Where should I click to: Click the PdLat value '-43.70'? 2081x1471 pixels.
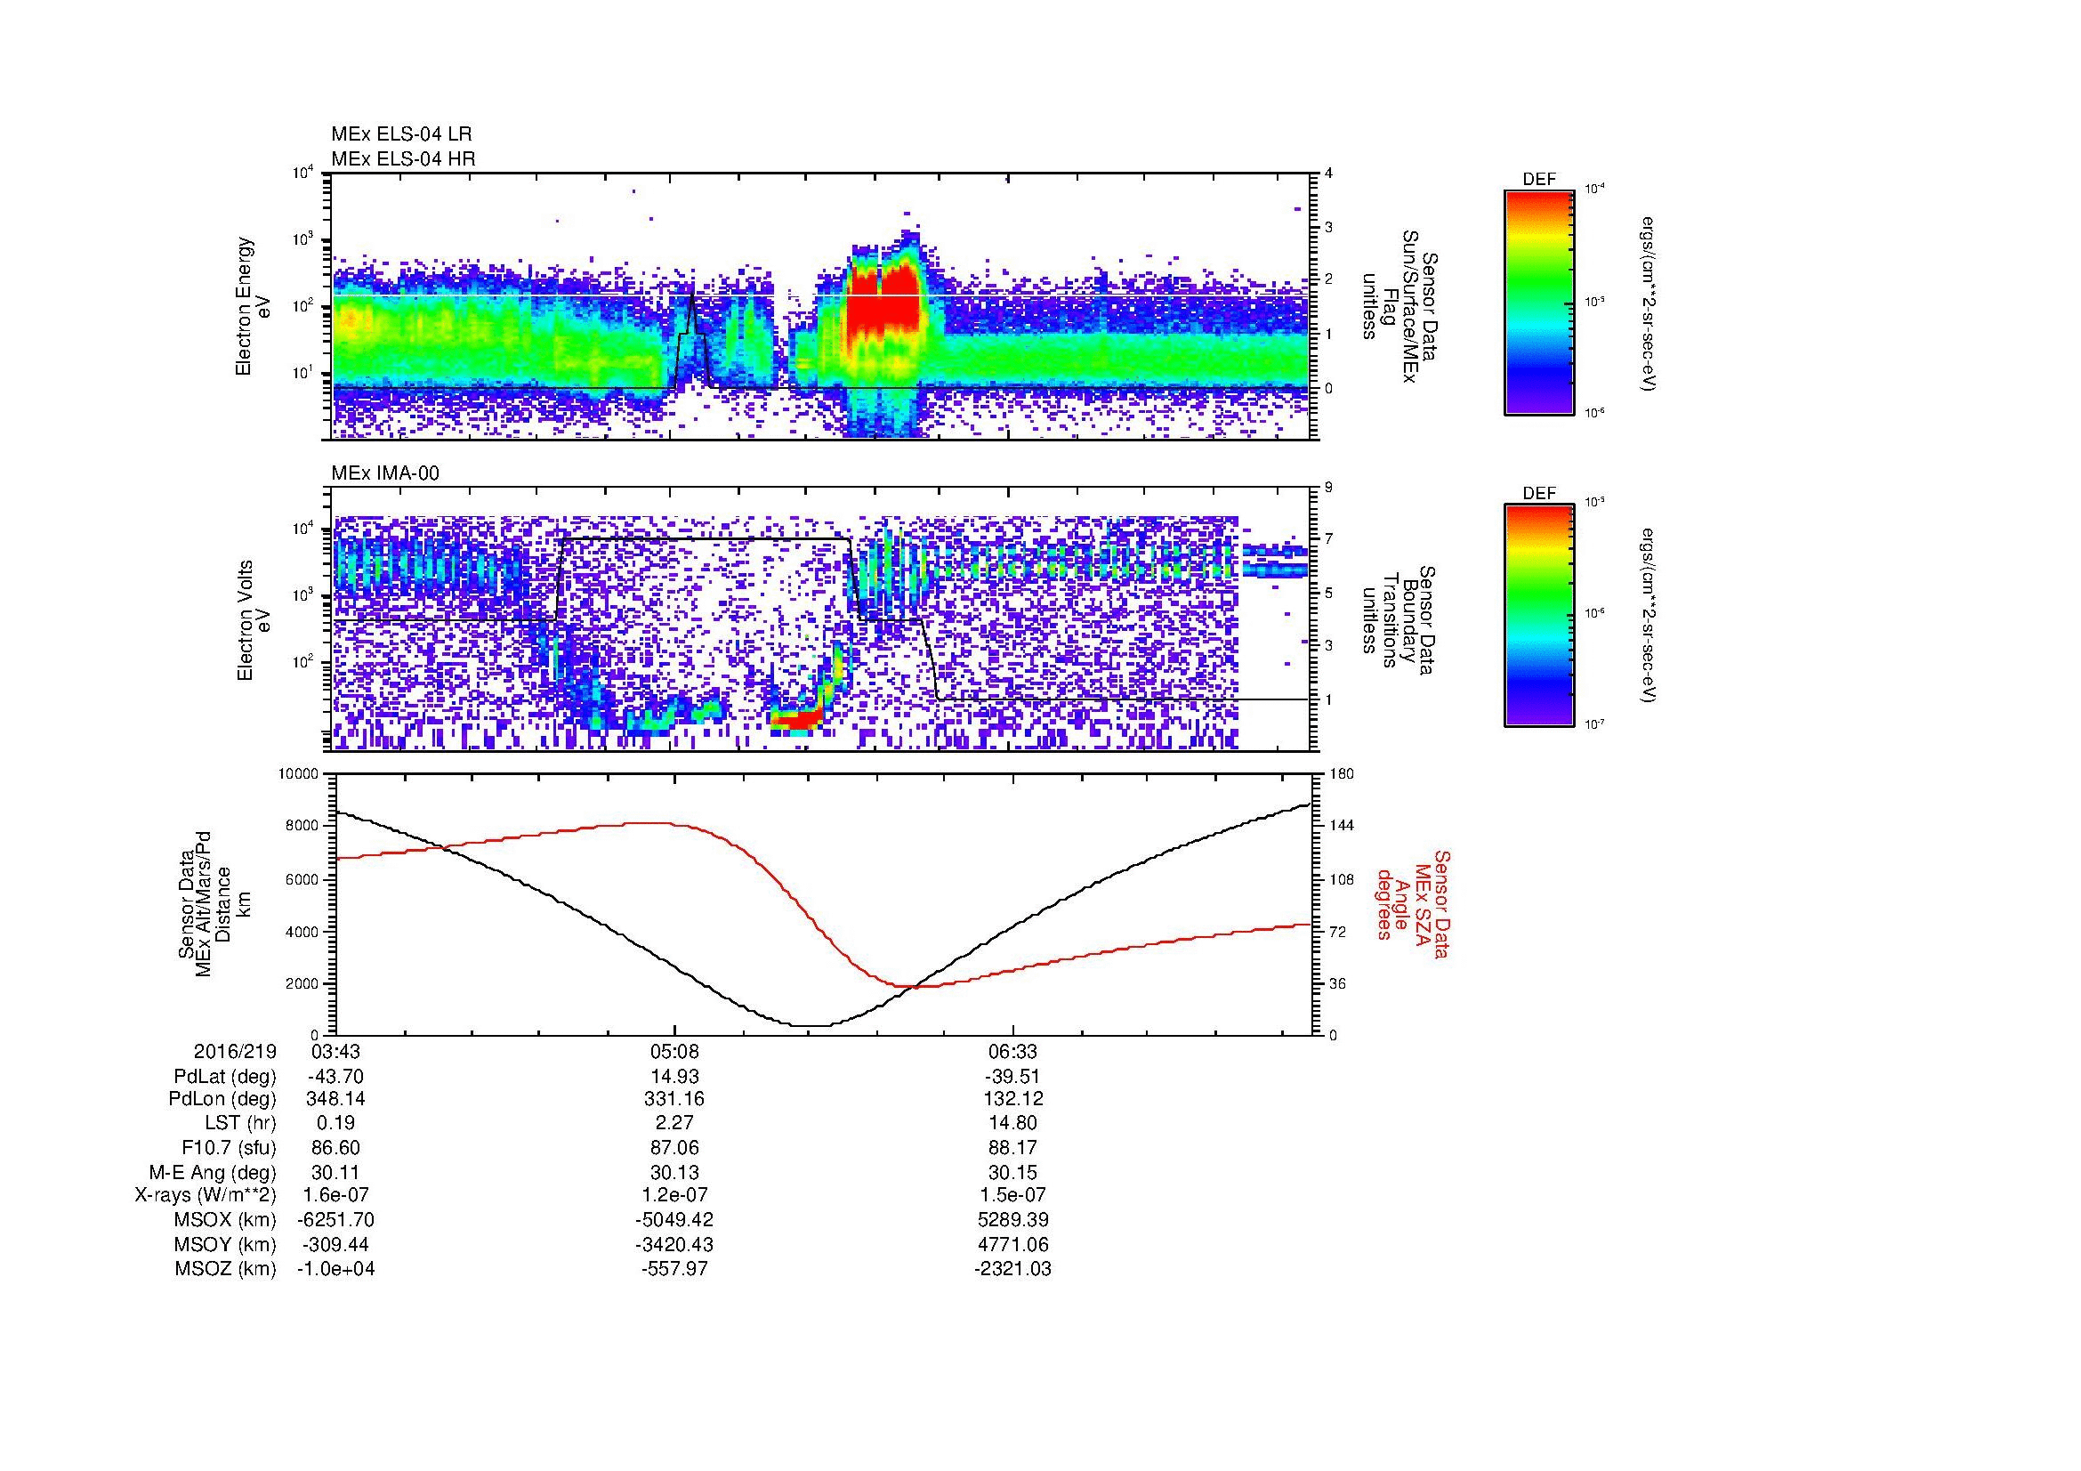[x=335, y=1077]
